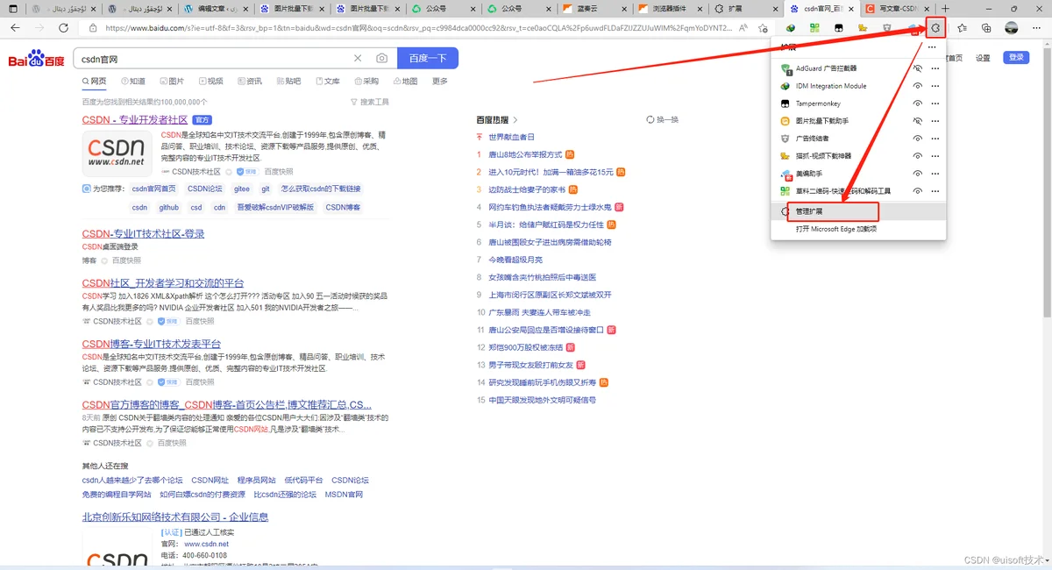The image size is (1052, 570).
Task: Expand the 百度热搜 chevron
Action: [515, 119]
